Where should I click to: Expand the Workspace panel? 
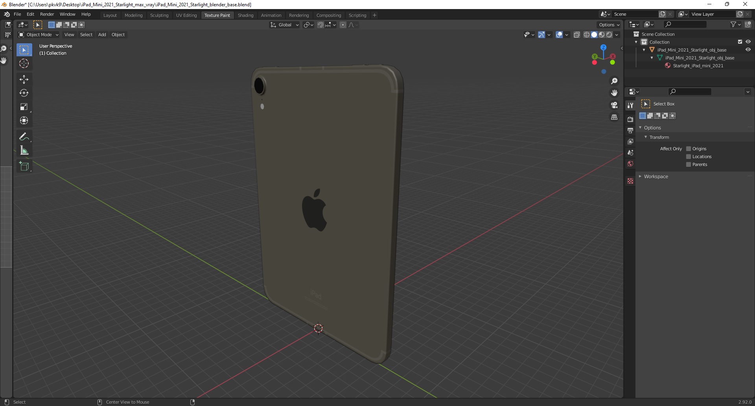click(x=640, y=176)
